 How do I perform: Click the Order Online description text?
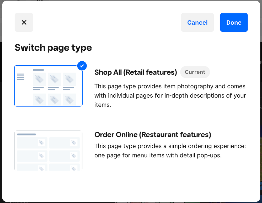pyautogui.click(x=170, y=151)
